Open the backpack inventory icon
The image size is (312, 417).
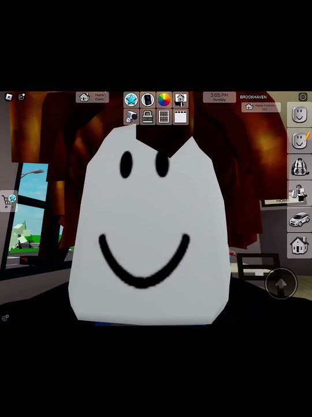pos(299,167)
